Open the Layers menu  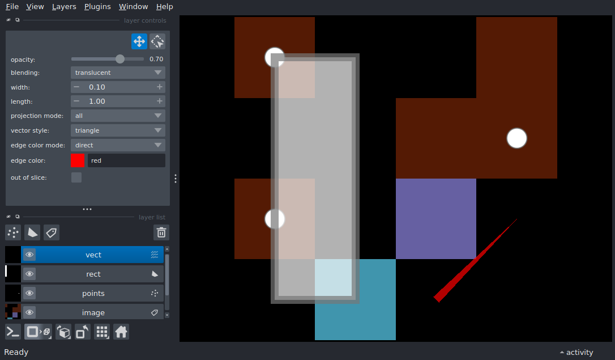click(x=63, y=7)
